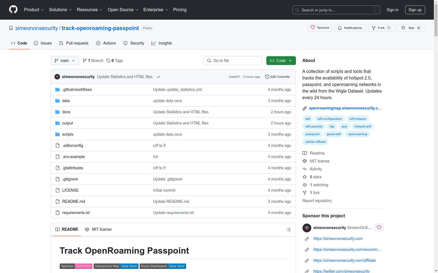Click the .env.example file icon
Image resolution: width=438 pixels, height=273 pixels.
click(57, 157)
